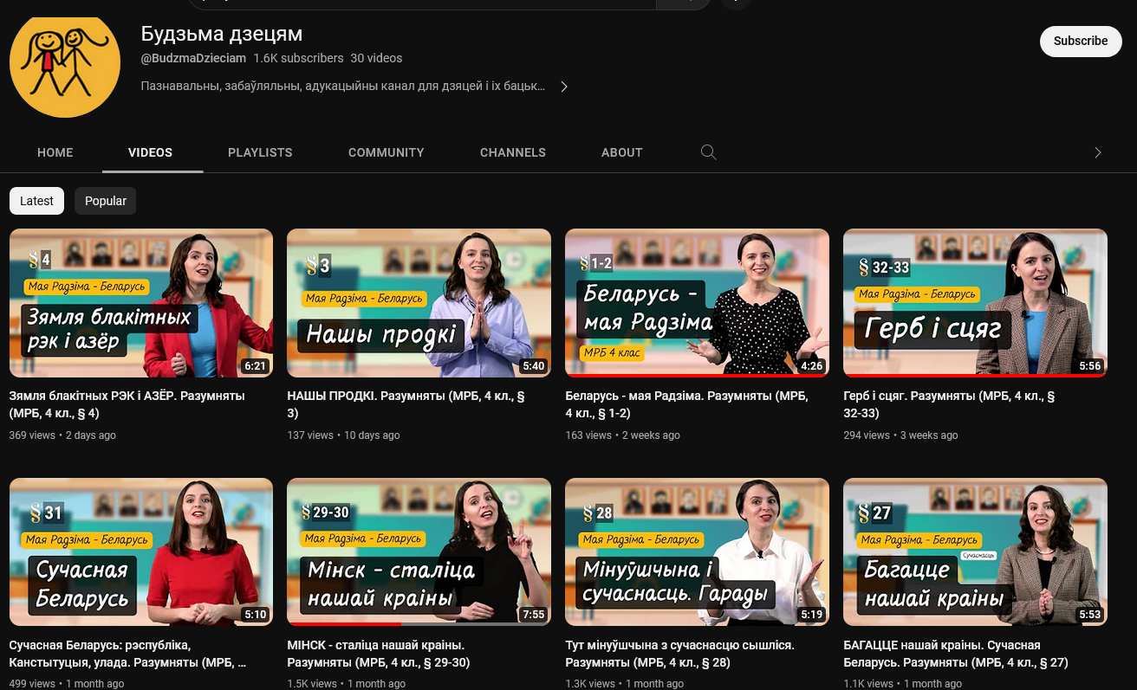The image size is (1137, 690).
Task: Open the Багацце нашай краіны thumbnail
Action: (976, 551)
